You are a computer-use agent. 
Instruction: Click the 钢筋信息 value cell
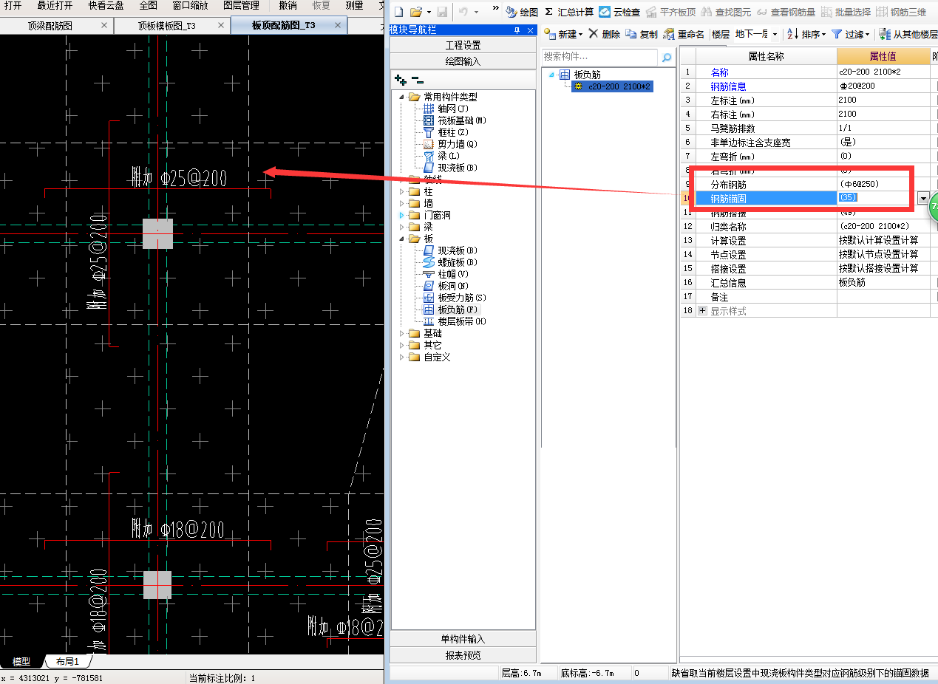(883, 86)
